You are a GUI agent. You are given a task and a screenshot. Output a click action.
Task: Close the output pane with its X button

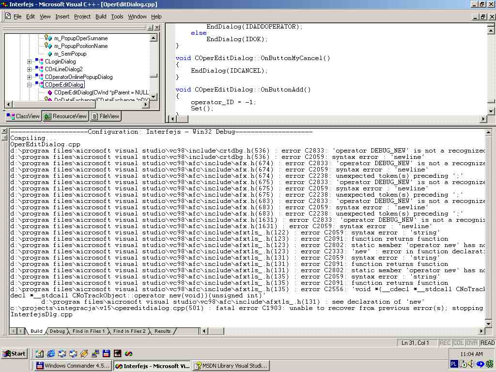click(x=4, y=131)
